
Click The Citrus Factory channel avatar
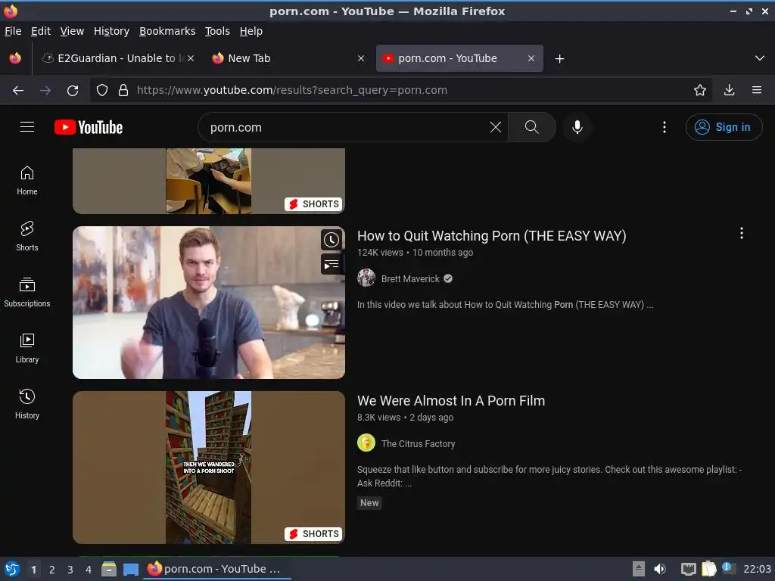(366, 443)
